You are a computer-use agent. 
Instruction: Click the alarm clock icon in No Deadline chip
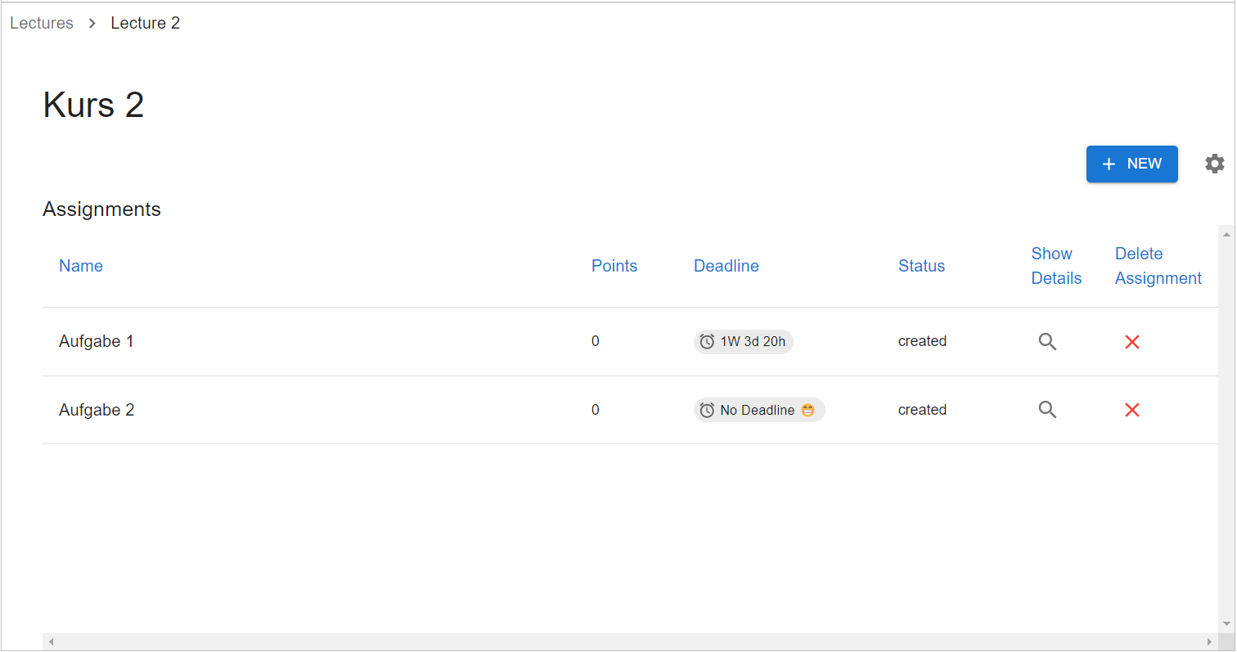pyautogui.click(x=707, y=410)
